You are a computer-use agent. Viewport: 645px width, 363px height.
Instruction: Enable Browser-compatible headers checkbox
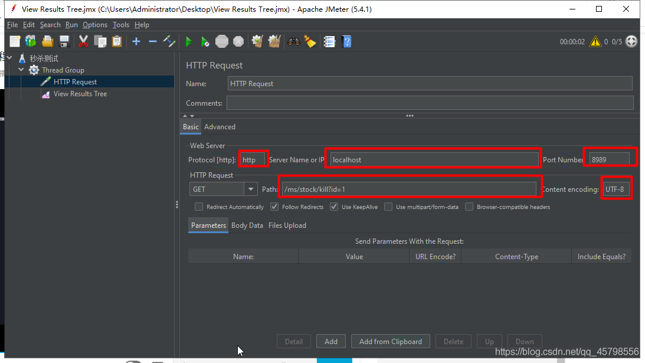(x=469, y=207)
